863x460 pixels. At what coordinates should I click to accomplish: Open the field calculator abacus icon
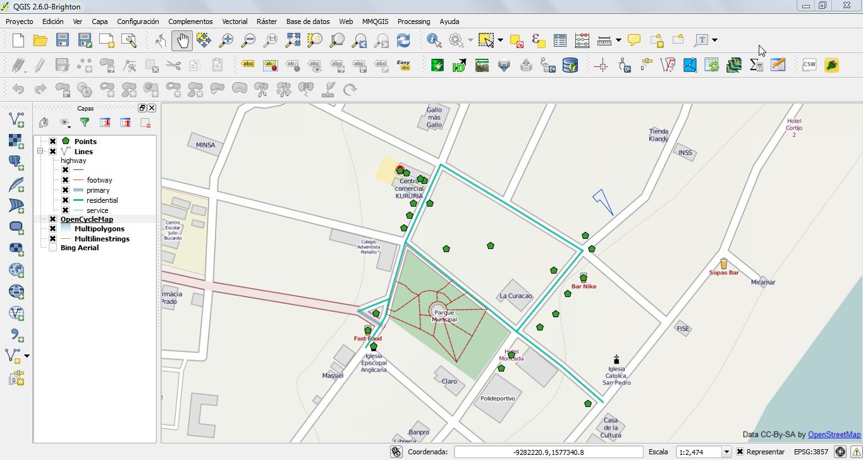pyautogui.click(x=582, y=40)
